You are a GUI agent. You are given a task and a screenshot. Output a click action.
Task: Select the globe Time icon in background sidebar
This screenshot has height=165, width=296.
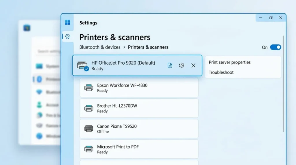click(39, 115)
